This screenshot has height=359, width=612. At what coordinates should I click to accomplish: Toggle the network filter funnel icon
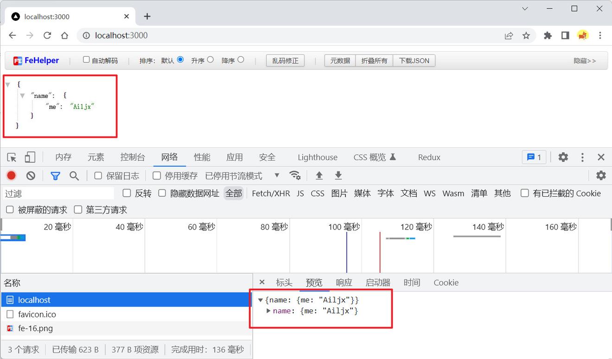(x=55, y=175)
